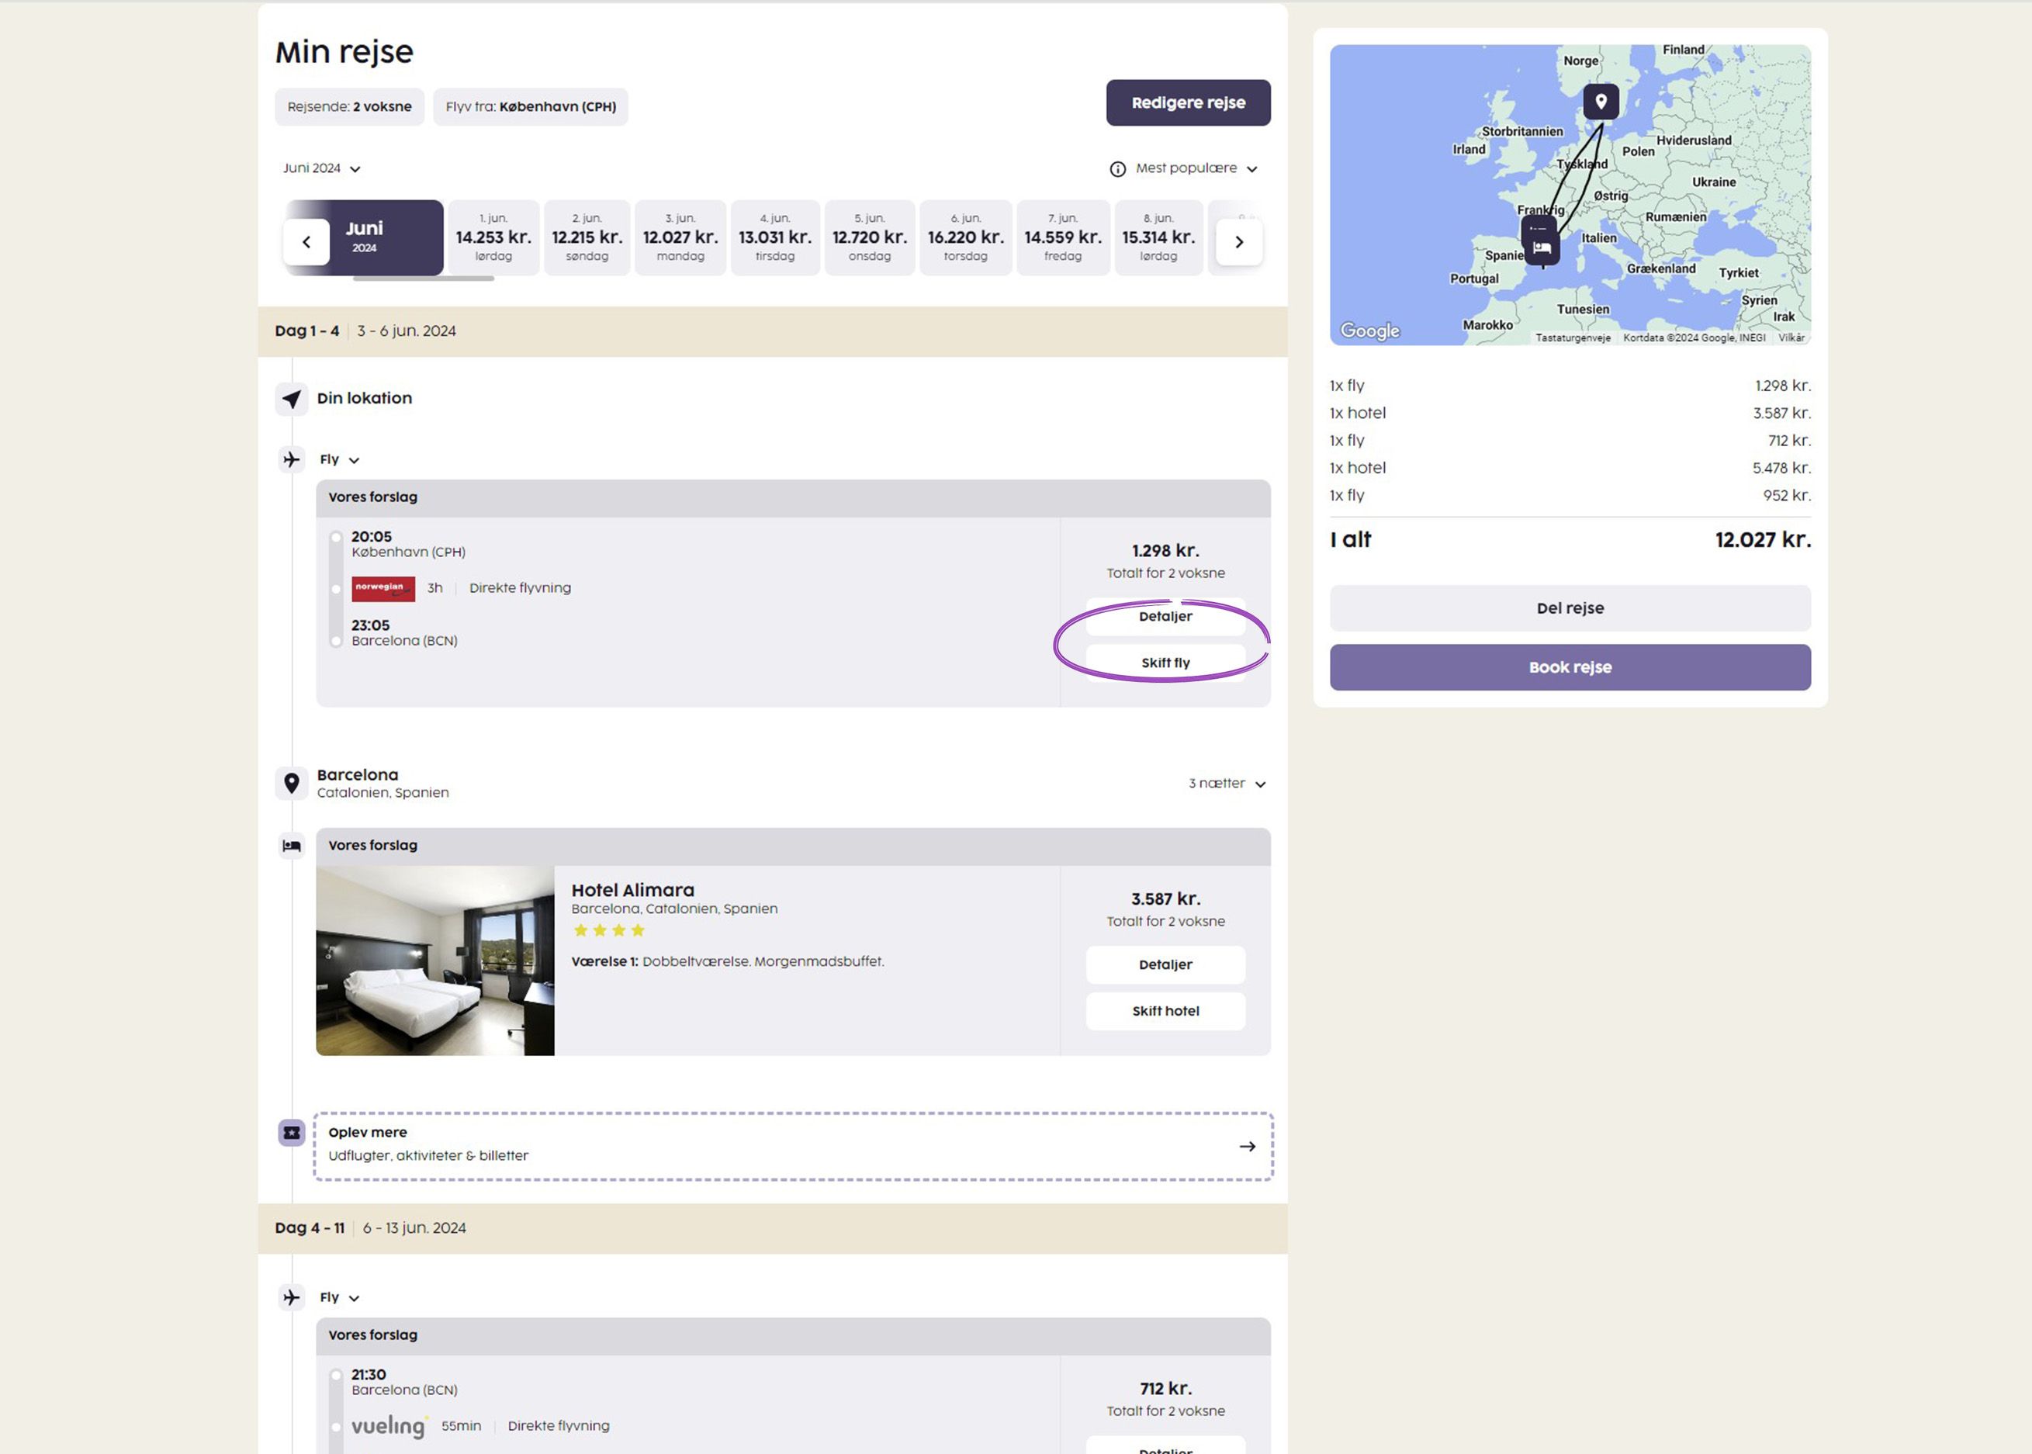2032x1454 pixels.
Task: Select the 3. jun. 12.027 kr. date
Action: (680, 237)
